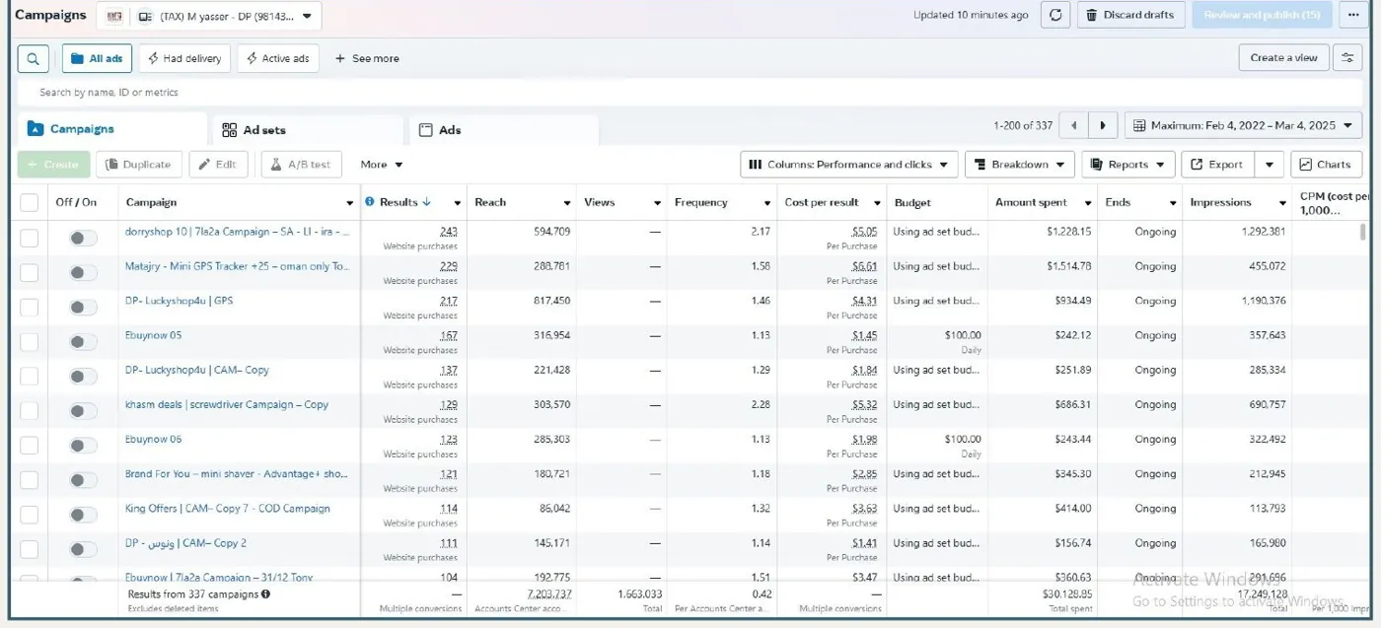
Task: Select the Had delivery filter
Action: coord(184,58)
